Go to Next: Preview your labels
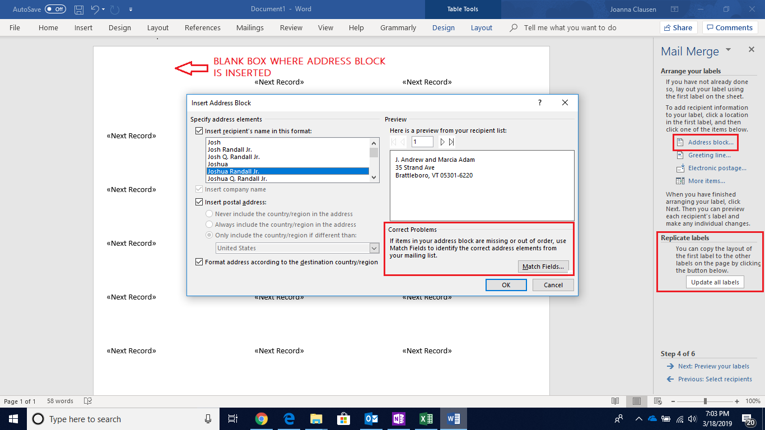 point(713,366)
